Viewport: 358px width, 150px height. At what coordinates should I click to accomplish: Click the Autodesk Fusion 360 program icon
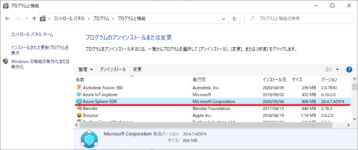tap(79, 87)
